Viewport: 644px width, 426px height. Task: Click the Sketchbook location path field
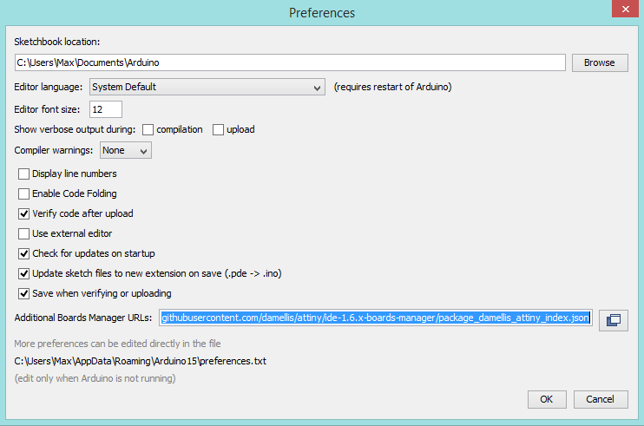290,62
